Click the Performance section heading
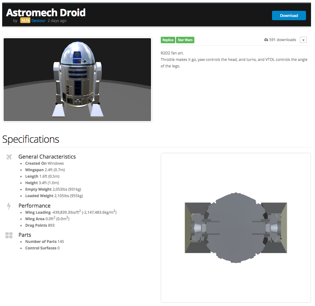 point(34,206)
